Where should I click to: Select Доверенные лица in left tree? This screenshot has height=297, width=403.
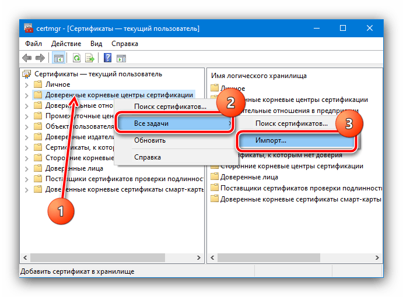click(74, 168)
